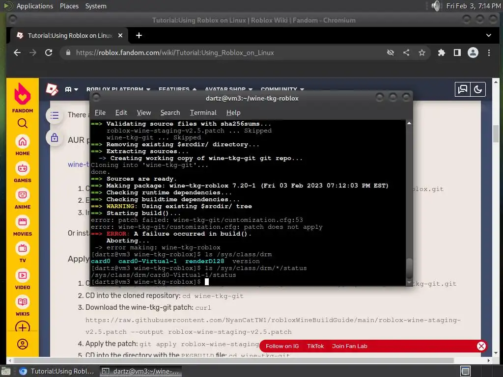Click Join Fan Lab link
The width and height of the screenshot is (503, 377).
(x=349, y=346)
